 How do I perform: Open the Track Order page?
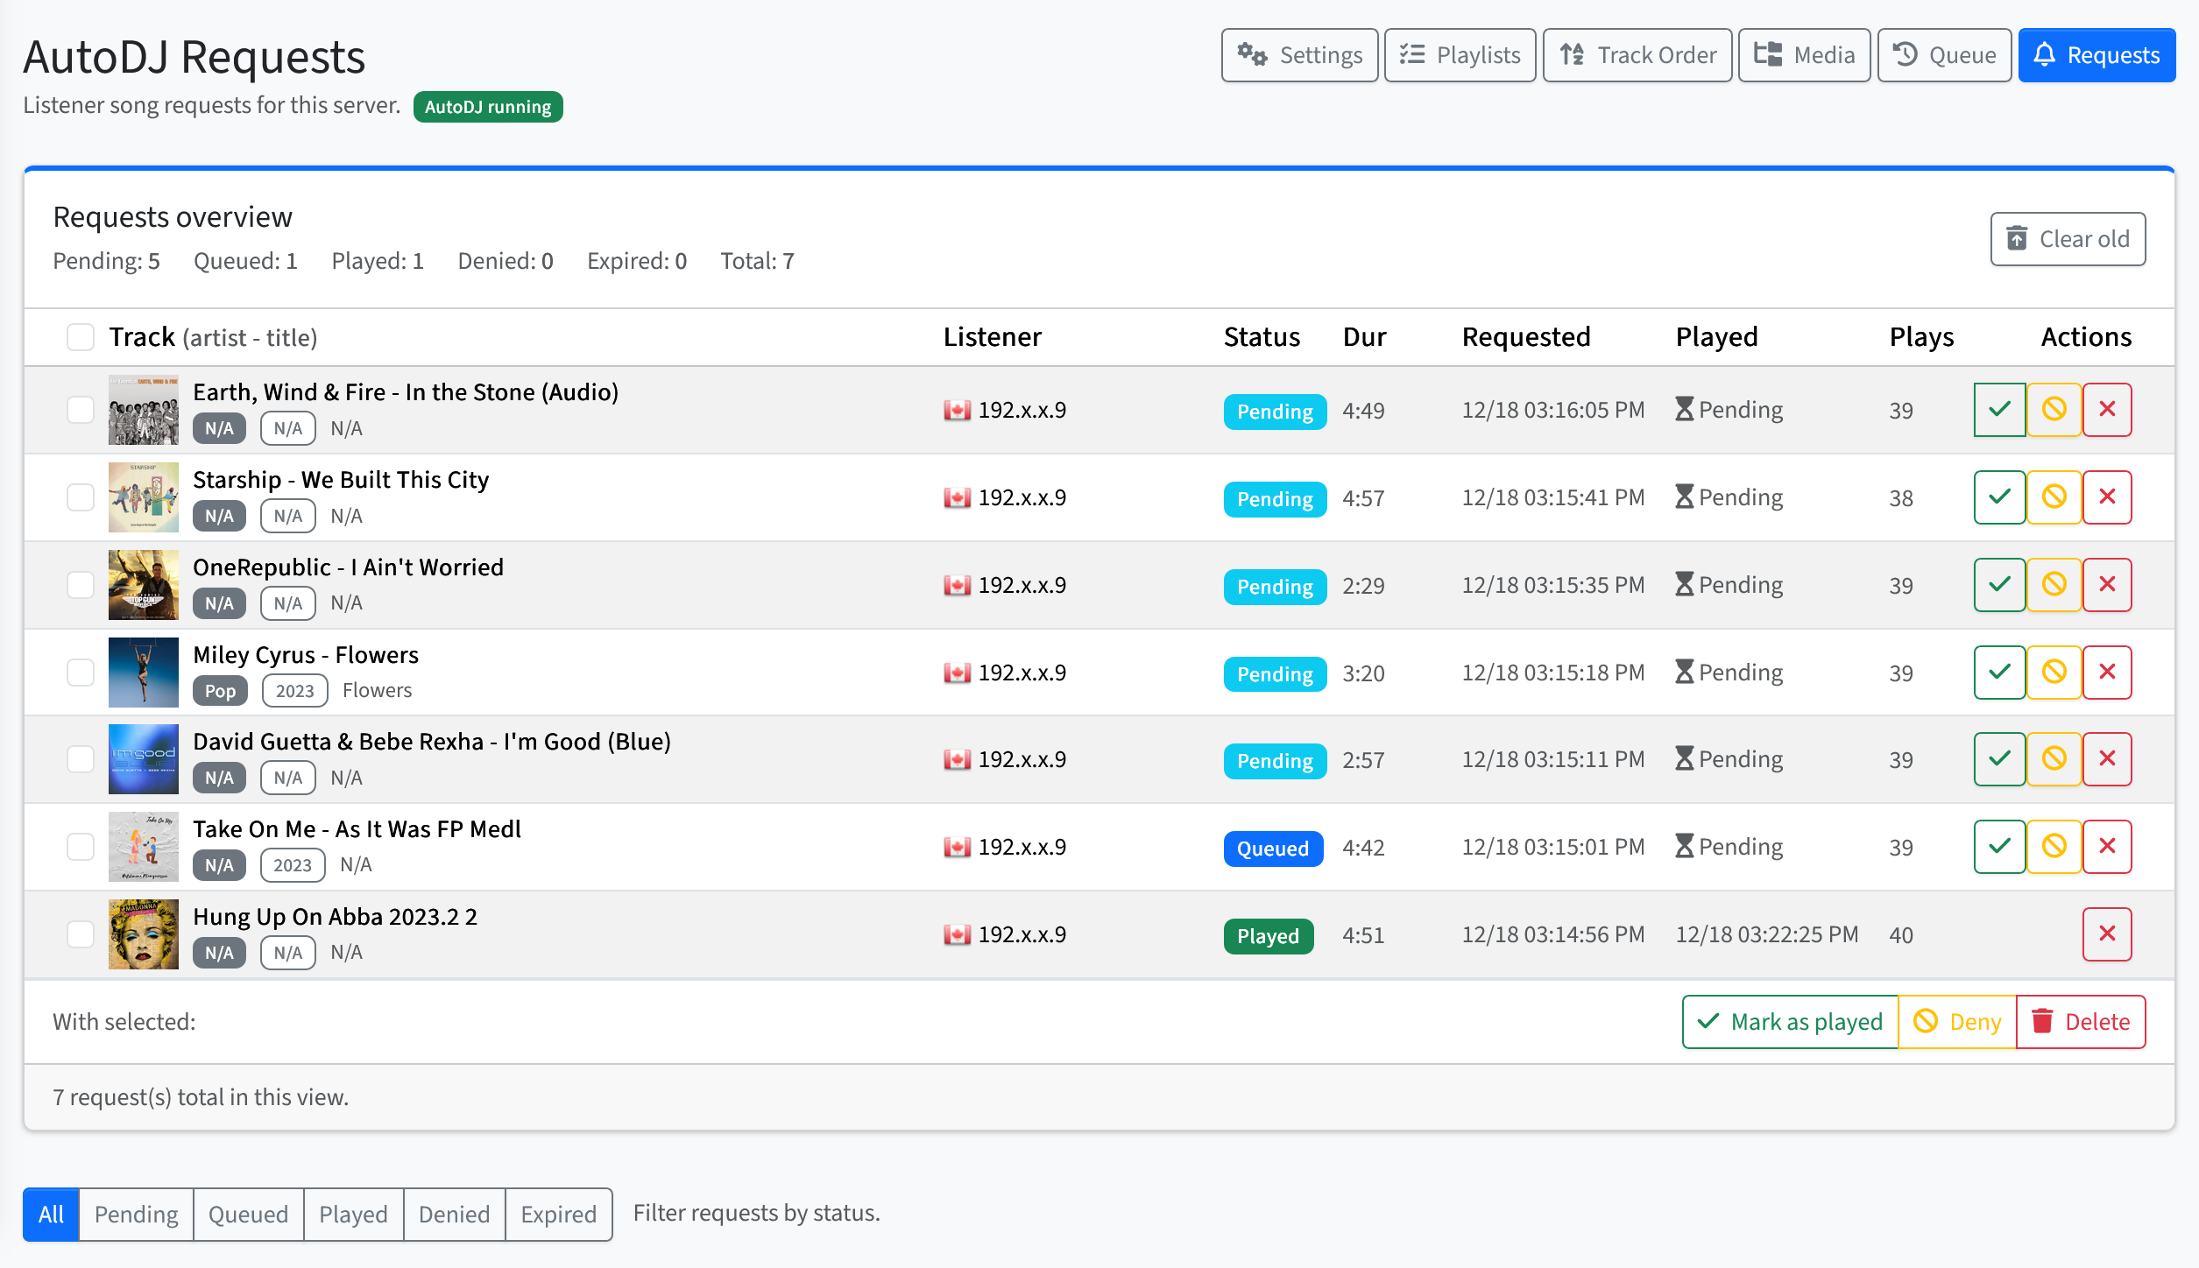[1637, 55]
